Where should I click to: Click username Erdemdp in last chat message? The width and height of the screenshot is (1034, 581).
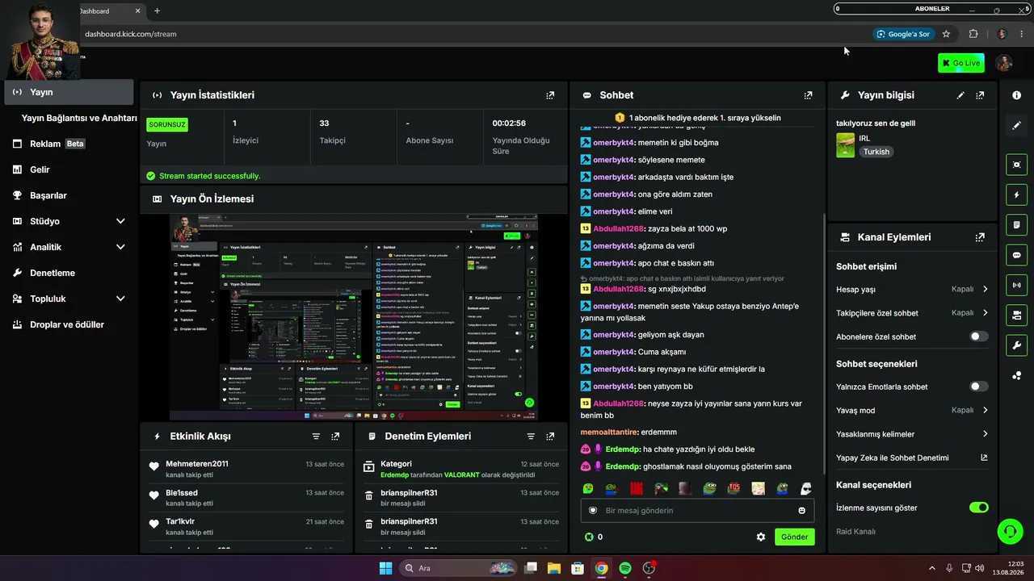pos(622,466)
